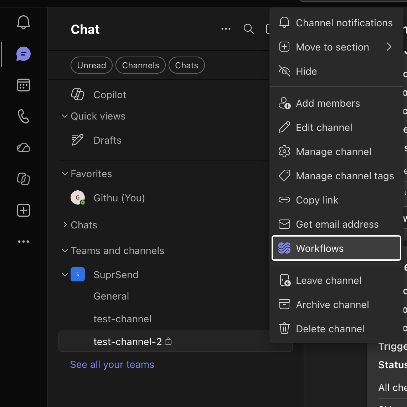
Task: Select Get email address
Action: click(336, 224)
